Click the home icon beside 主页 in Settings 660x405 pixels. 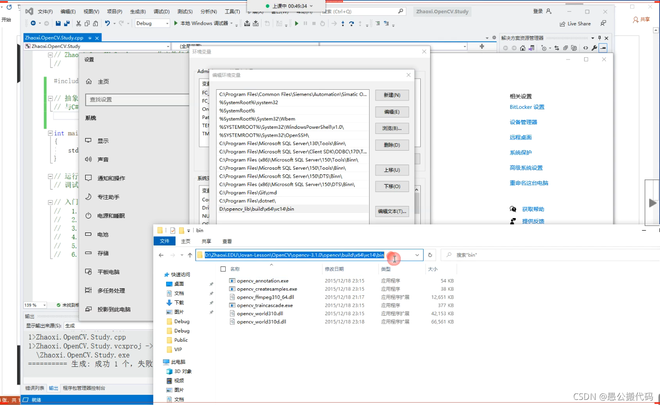click(89, 81)
